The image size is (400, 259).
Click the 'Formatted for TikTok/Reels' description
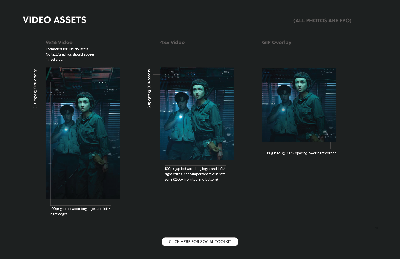(x=70, y=54)
